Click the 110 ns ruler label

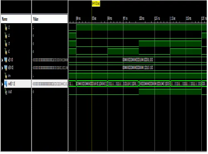pos(173,18)
